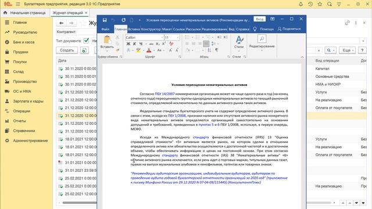Apply the red font color

coord(149,51)
